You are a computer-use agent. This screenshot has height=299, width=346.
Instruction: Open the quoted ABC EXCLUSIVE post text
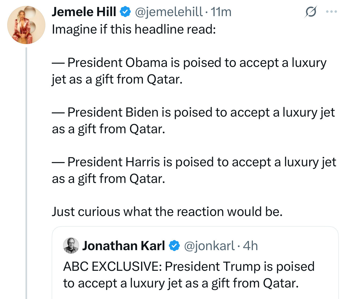pyautogui.click(x=189, y=275)
